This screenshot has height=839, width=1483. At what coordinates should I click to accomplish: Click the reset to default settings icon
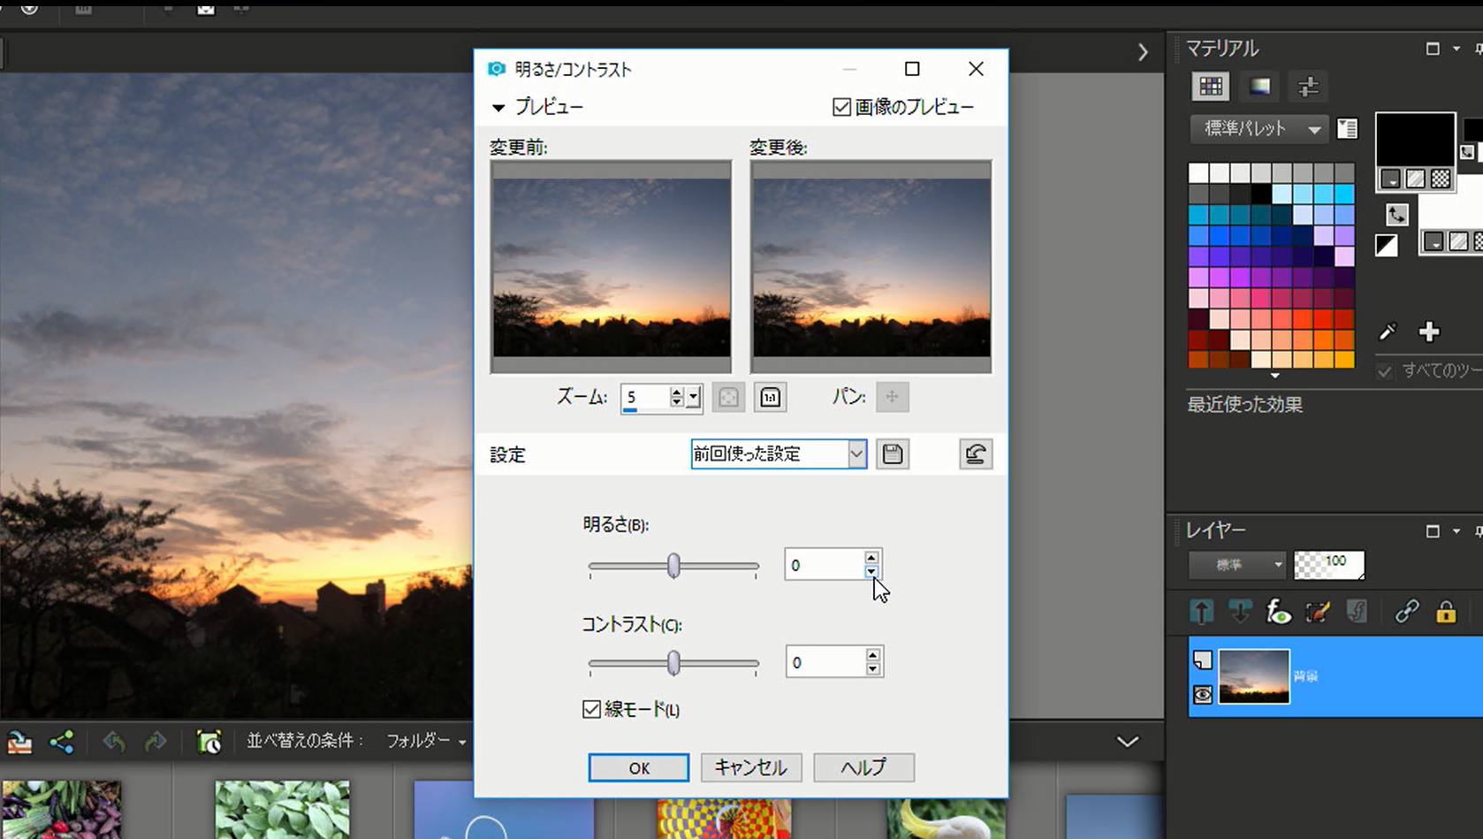[976, 454]
